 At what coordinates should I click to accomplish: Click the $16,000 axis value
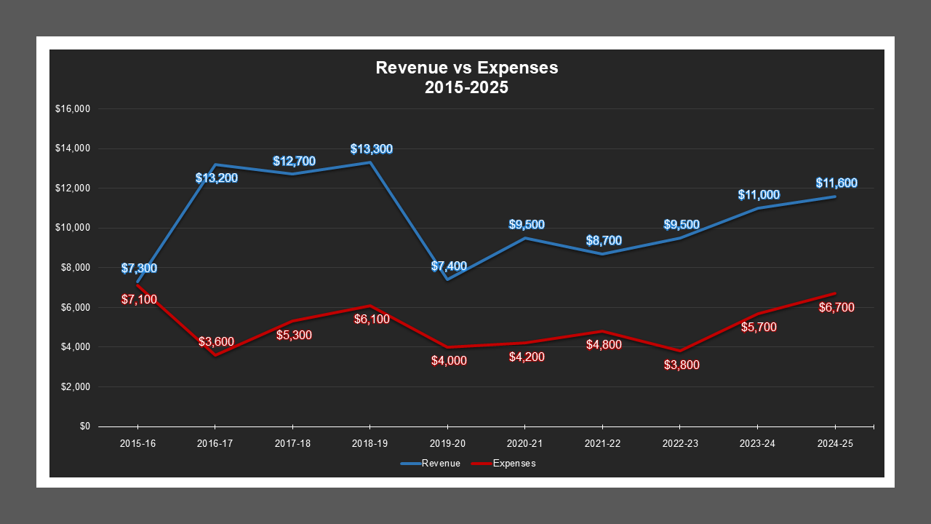pos(72,109)
